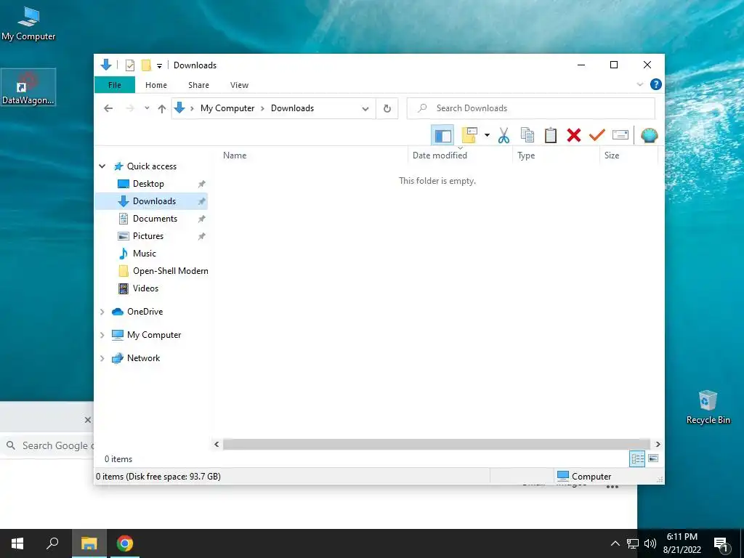744x558 pixels.
Task: Click the Email envelope toolbar icon
Action: (620, 136)
